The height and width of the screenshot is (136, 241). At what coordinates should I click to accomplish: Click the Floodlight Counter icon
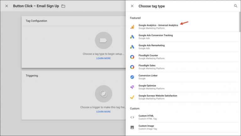[x=132, y=57]
